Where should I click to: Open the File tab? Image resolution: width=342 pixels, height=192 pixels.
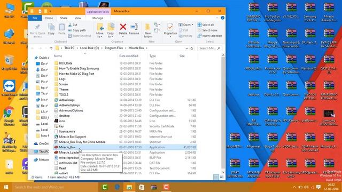[x=35, y=18]
